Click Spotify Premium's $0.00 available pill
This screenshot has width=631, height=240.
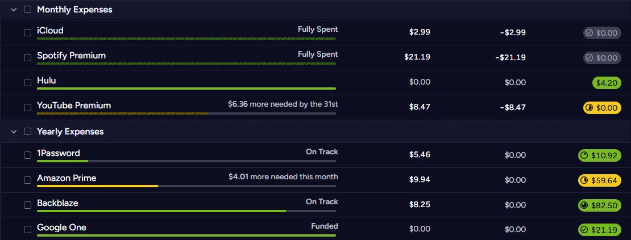click(602, 58)
